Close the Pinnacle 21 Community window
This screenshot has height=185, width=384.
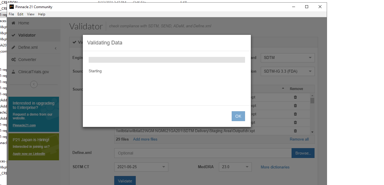tap(320, 7)
